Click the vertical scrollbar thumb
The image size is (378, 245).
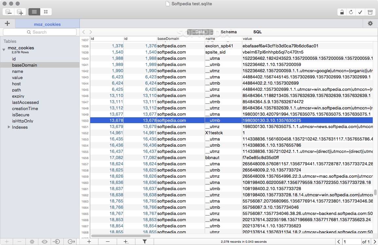click(x=375, y=192)
